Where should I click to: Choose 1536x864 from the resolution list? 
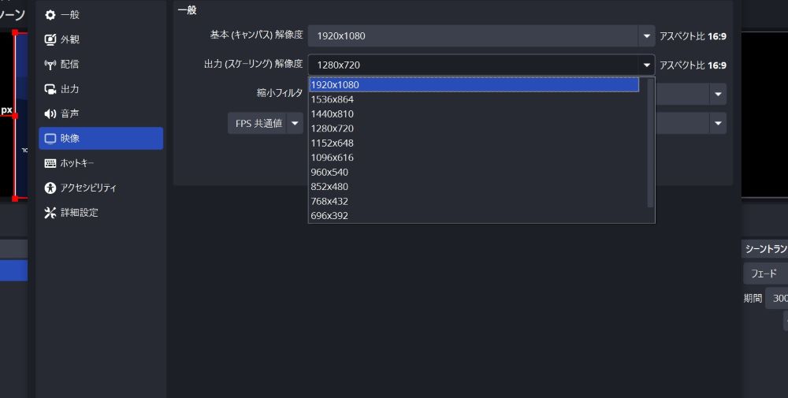[x=474, y=99]
